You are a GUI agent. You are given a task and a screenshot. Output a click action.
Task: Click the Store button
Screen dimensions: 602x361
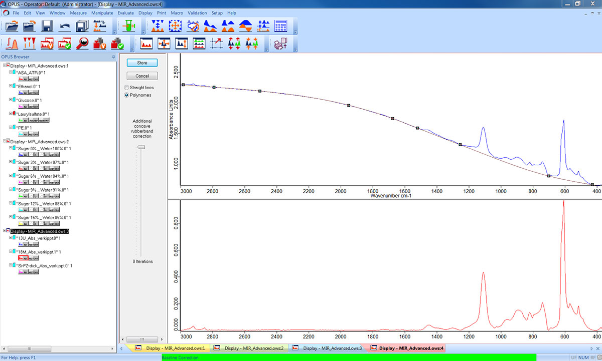tap(142, 63)
